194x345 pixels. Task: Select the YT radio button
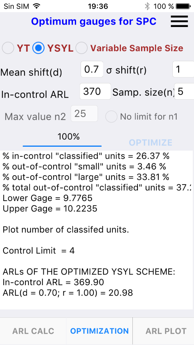point(8,48)
